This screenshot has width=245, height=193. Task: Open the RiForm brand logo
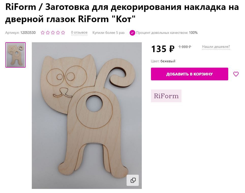[x=166, y=96]
